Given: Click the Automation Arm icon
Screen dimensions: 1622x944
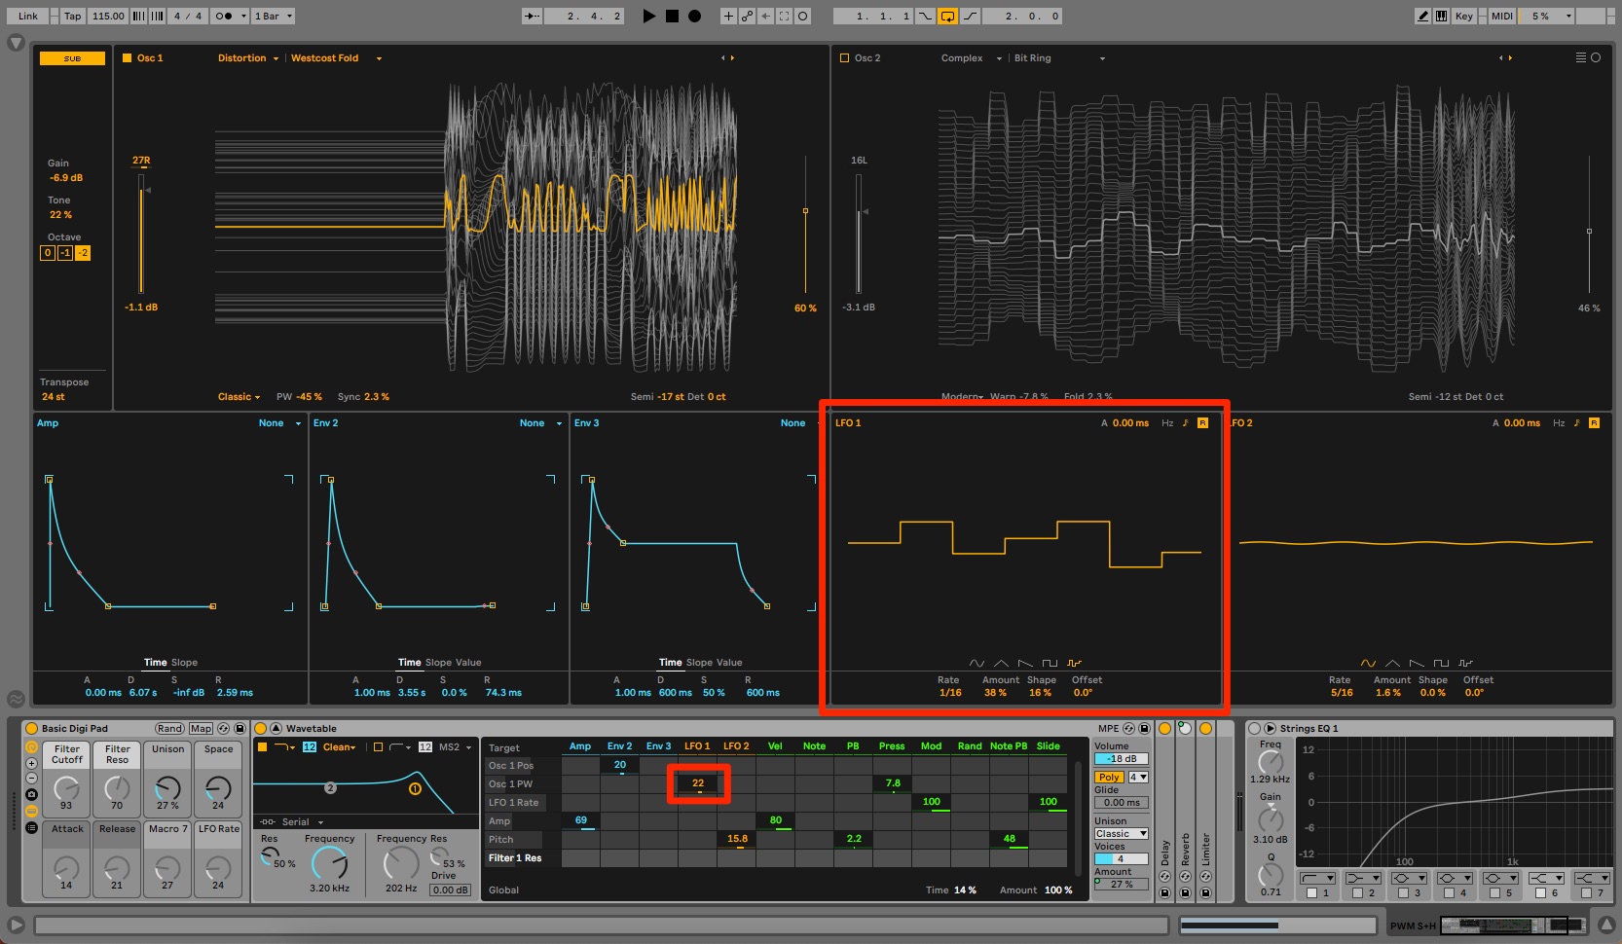Looking at the screenshot, I should 747,16.
